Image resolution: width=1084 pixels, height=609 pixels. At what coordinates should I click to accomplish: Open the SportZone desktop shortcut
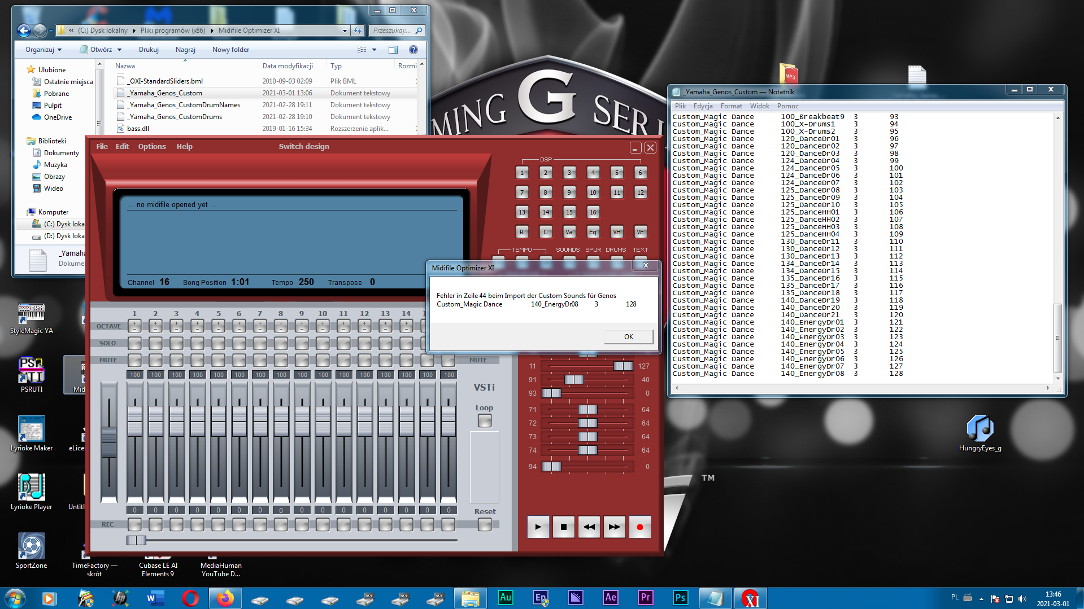click(32, 551)
